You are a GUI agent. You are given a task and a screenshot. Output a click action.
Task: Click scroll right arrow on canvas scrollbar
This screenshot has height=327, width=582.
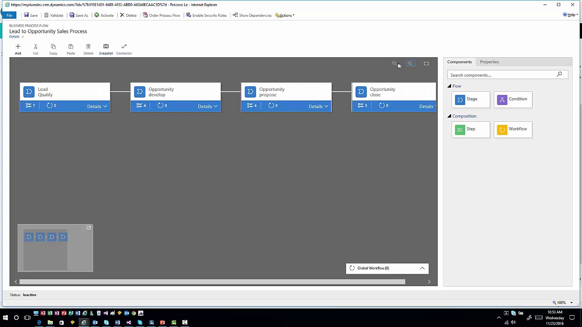click(x=429, y=282)
